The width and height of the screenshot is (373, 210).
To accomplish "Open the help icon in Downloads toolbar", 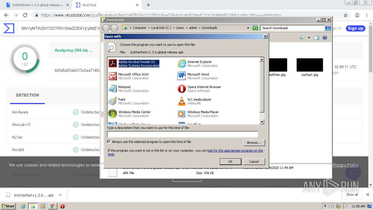I will click(325, 38).
